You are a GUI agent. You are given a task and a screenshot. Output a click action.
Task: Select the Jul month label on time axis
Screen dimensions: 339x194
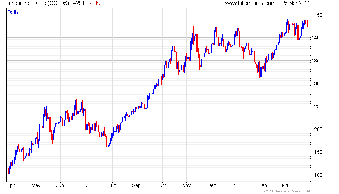86,186
